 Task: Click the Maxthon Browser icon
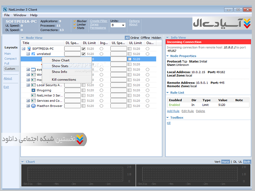(33, 106)
